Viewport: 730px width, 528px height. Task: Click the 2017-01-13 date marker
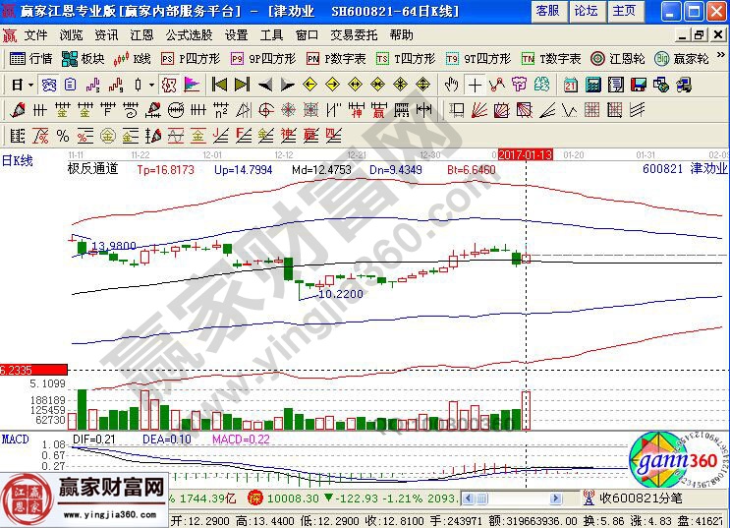(526, 154)
